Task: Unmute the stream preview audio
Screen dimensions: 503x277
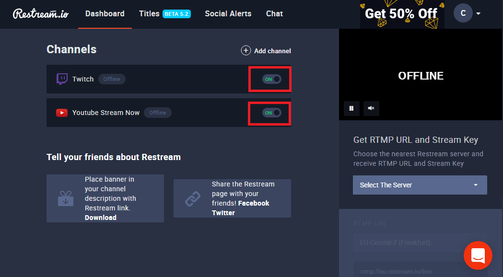Action: point(371,108)
